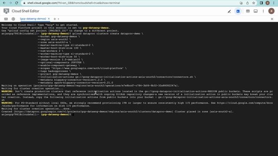278x156 pixels.
Task: Click 'Cluster placed in zone [asia-south2-a]' text
Action: (204, 112)
